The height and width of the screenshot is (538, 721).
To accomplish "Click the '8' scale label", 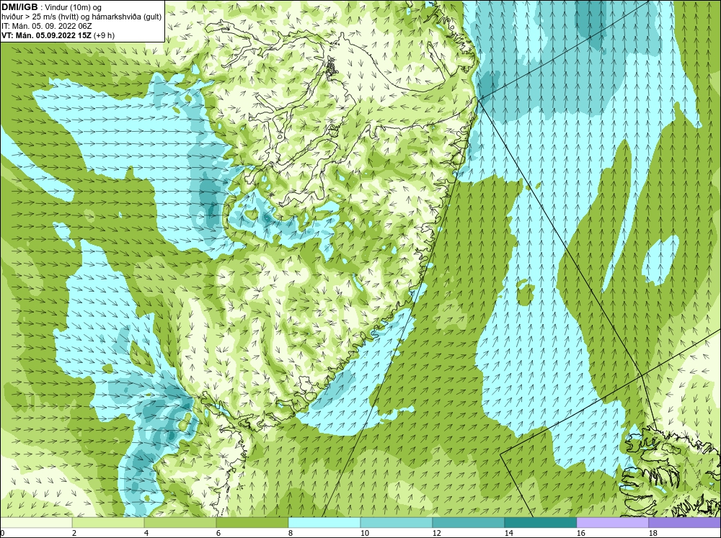I will point(291,534).
